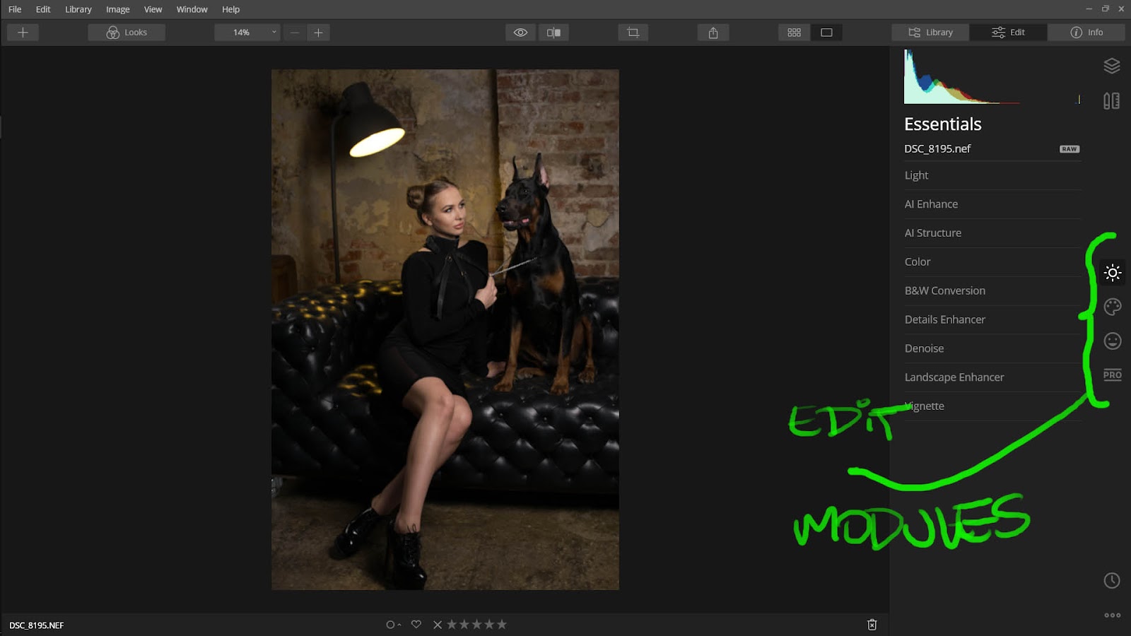This screenshot has height=636, width=1131.
Task: Expand the Details Enhancer tool
Action: [x=992, y=320]
